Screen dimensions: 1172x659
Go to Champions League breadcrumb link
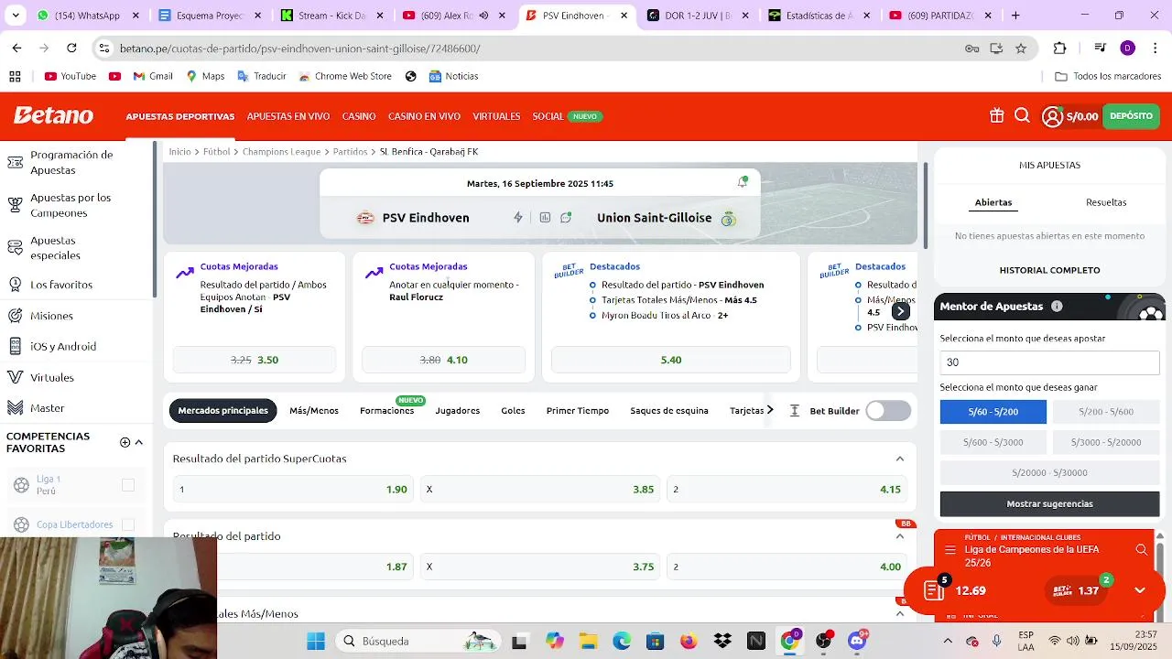click(x=281, y=152)
